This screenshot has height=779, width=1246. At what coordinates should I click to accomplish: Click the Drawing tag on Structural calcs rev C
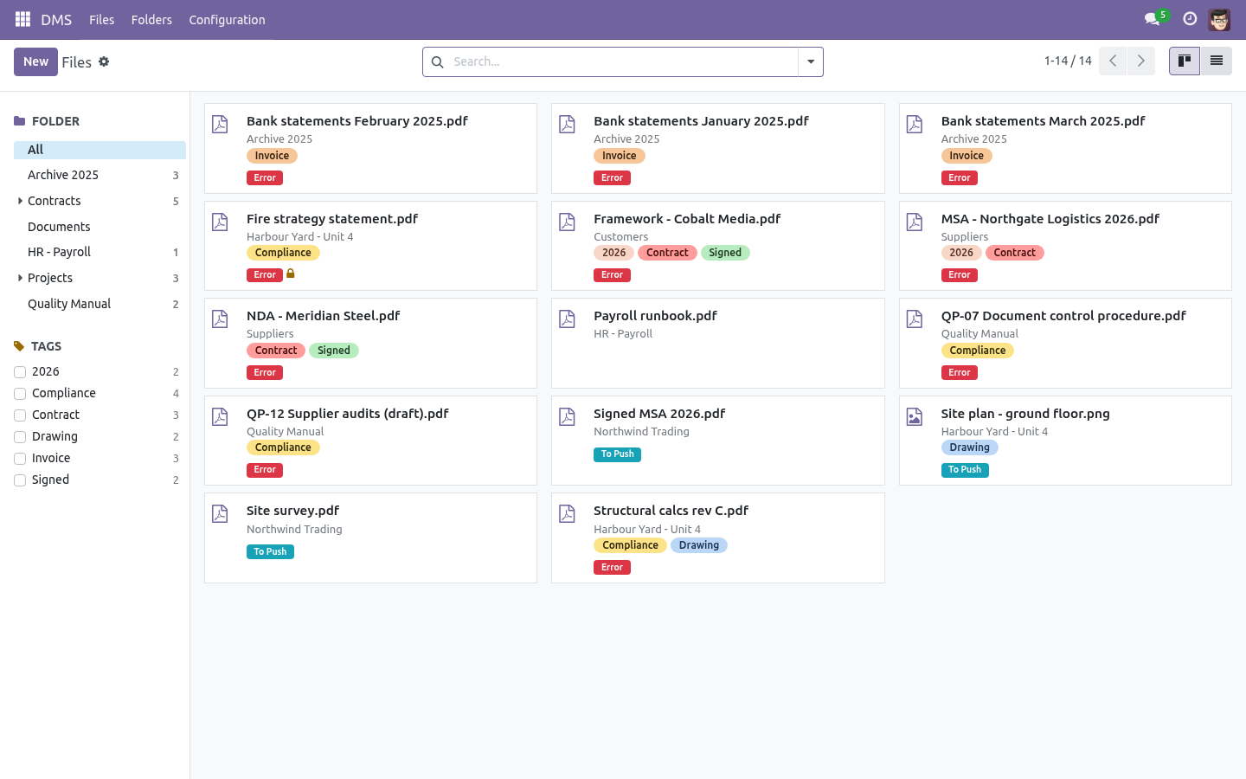pos(699,545)
